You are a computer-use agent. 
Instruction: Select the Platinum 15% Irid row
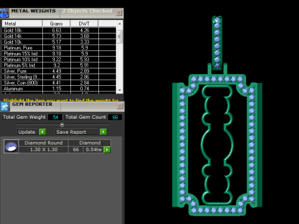coord(59,54)
